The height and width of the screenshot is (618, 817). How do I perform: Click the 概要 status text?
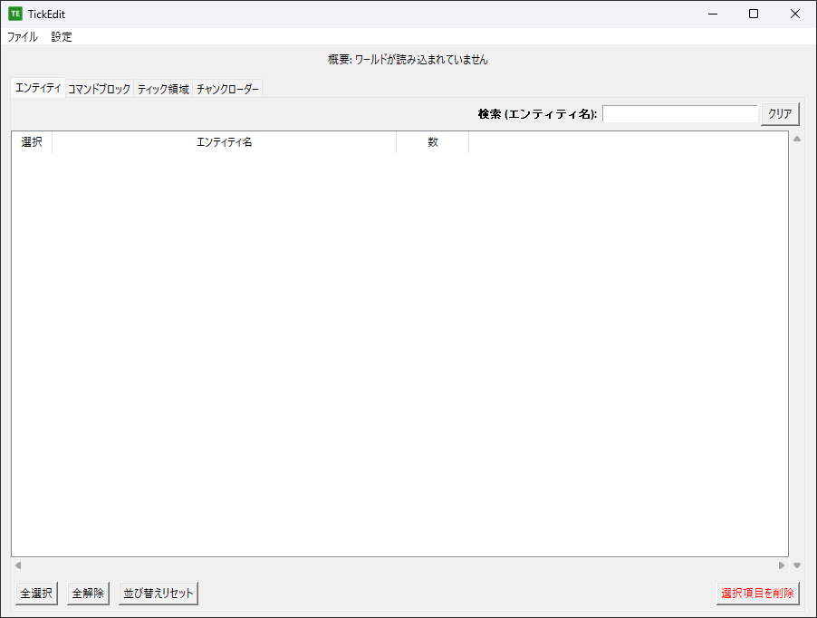(408, 60)
